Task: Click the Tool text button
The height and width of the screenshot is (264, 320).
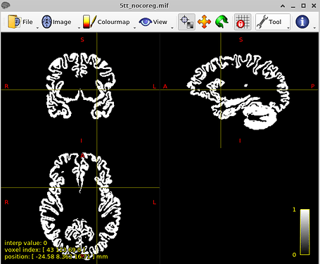Action: pos(275,22)
